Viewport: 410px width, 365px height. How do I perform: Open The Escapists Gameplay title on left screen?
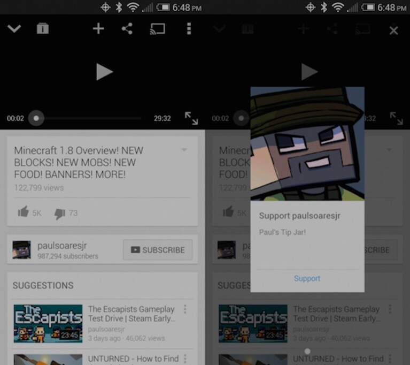pyautogui.click(x=132, y=314)
